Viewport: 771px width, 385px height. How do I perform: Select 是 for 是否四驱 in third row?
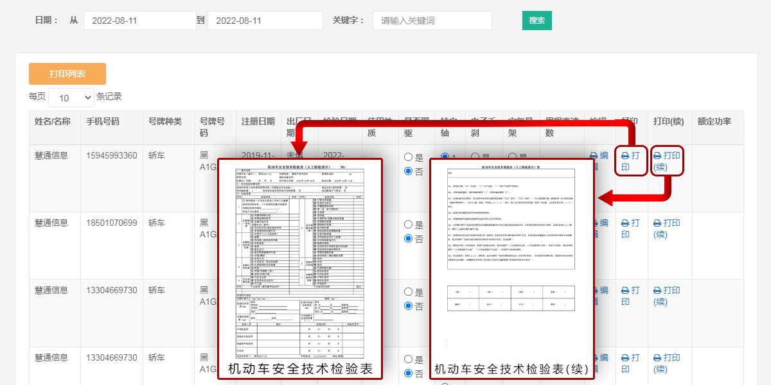point(408,292)
